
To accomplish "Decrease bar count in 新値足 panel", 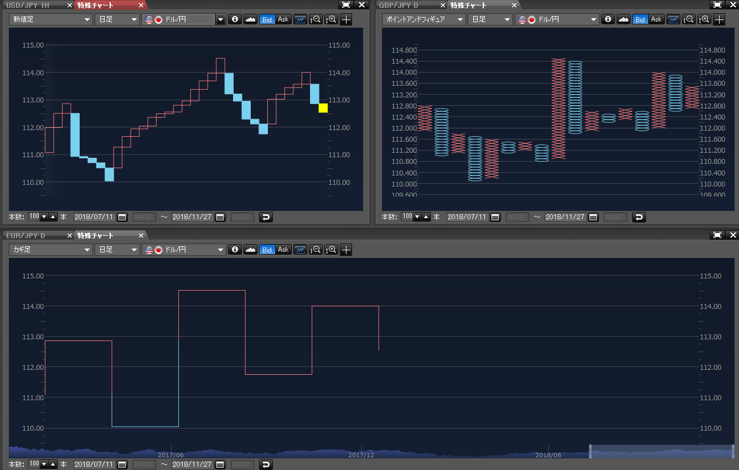I will coord(45,217).
